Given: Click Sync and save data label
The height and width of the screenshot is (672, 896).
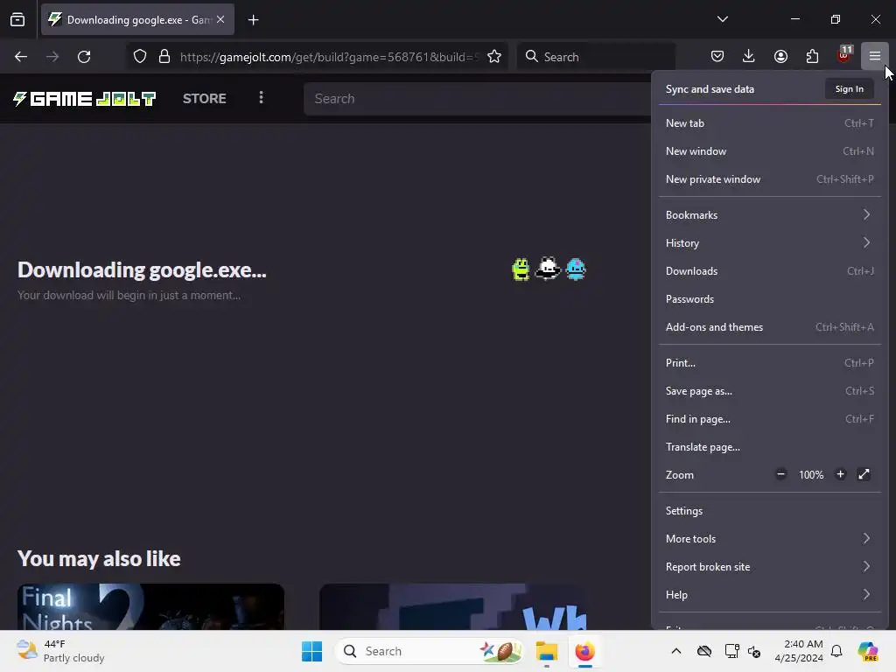Looking at the screenshot, I should click(x=710, y=89).
